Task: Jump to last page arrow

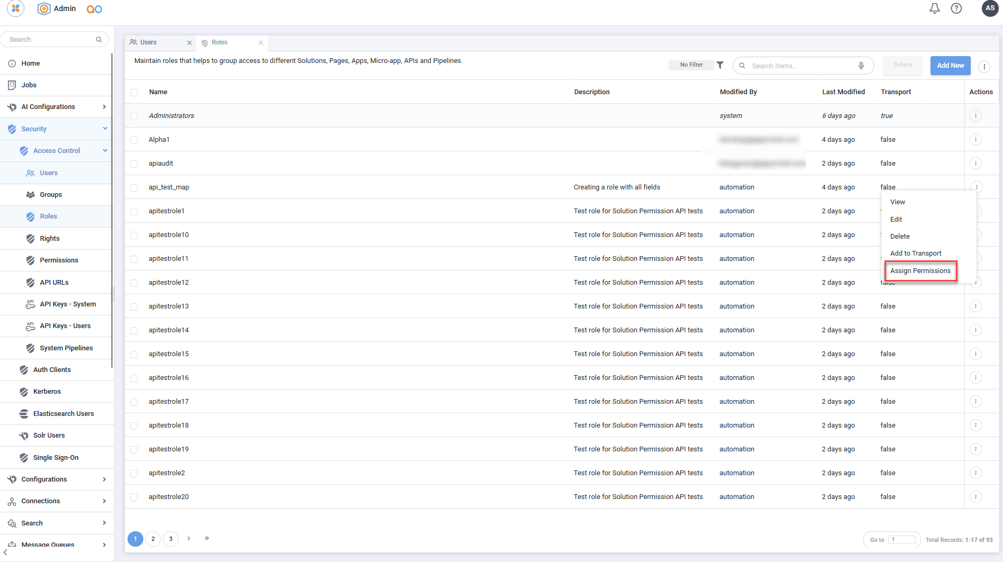Action: [x=207, y=538]
